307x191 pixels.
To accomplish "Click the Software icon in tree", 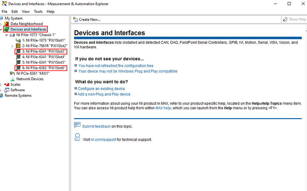I will coord(7,90).
